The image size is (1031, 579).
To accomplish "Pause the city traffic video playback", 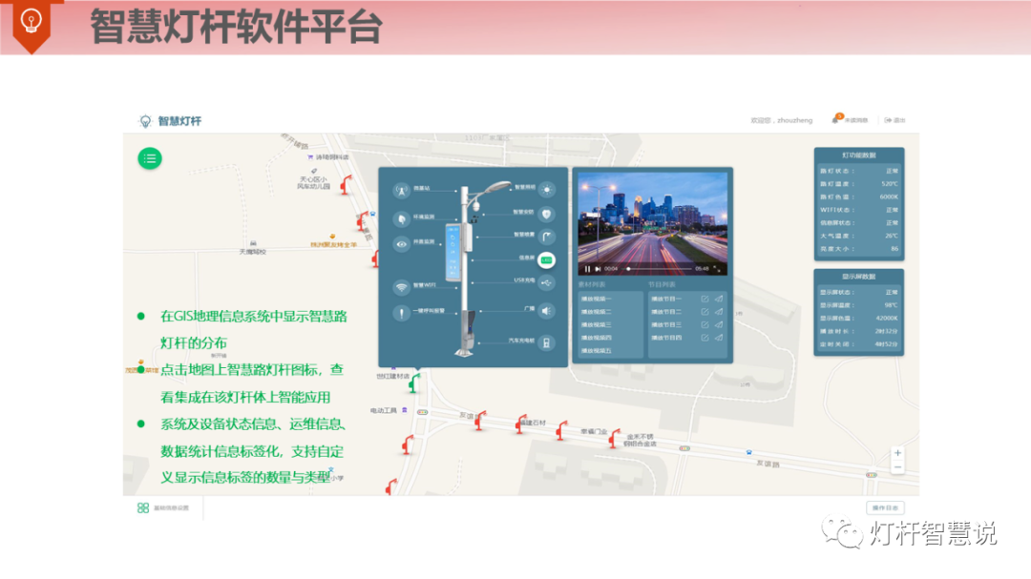I will click(586, 268).
